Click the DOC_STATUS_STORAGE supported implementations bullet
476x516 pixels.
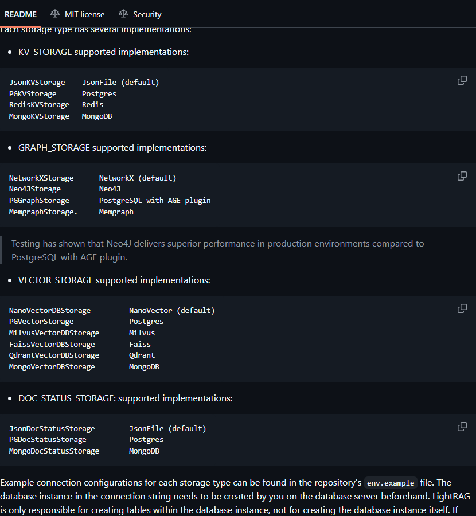coord(125,398)
